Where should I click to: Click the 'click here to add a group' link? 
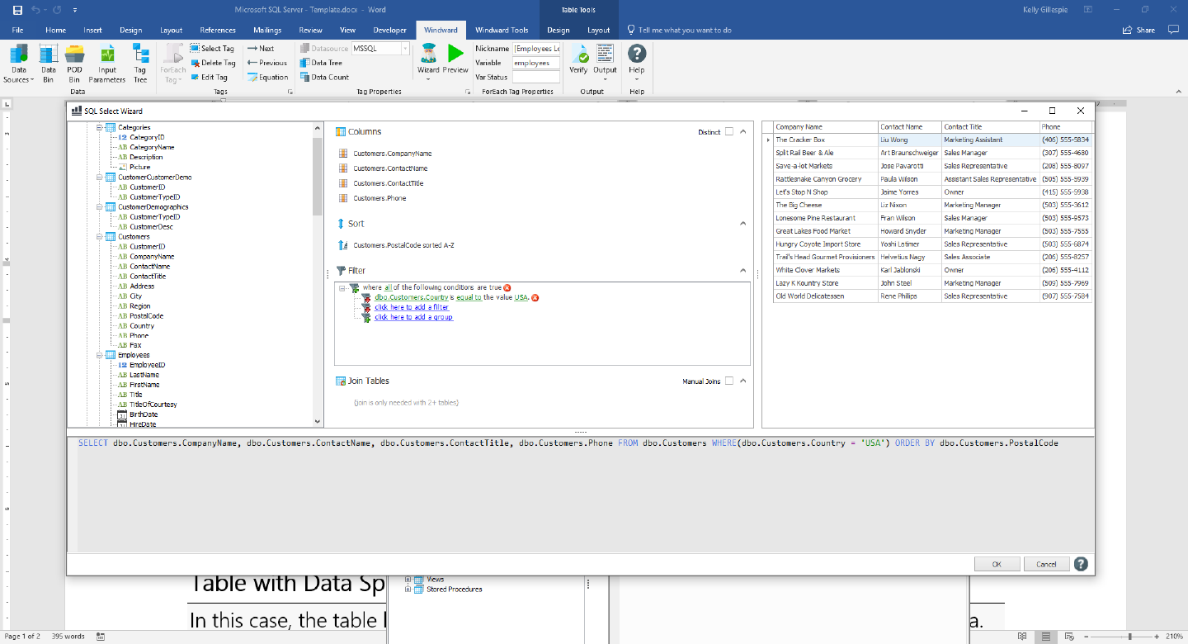point(413,317)
